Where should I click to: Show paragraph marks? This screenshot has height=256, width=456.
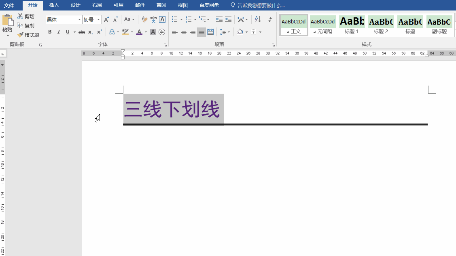pyautogui.click(x=269, y=19)
